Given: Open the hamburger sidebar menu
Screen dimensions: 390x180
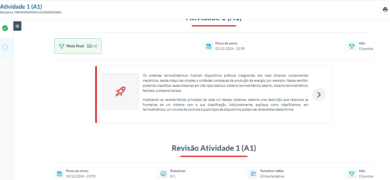Looking at the screenshot, I should [x=17, y=26].
